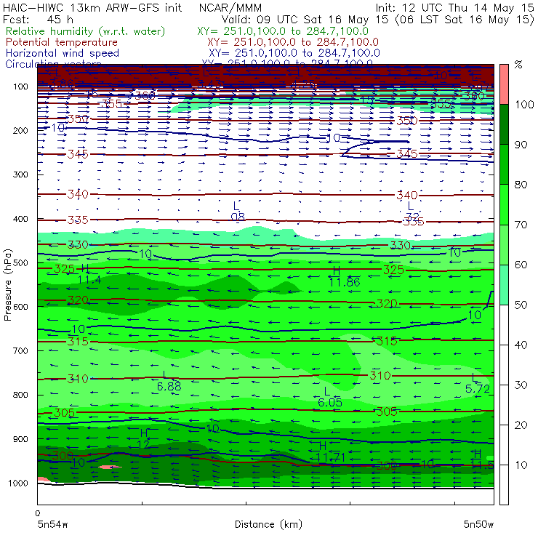
Task: Click the "Init: 12 UTC Thu 14 May 15" text
Action: [x=454, y=8]
